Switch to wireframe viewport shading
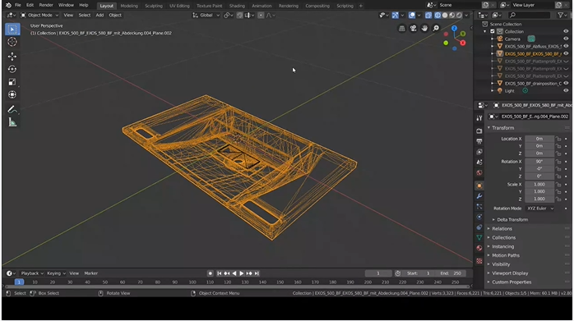This screenshot has width=574, height=321. (437, 16)
